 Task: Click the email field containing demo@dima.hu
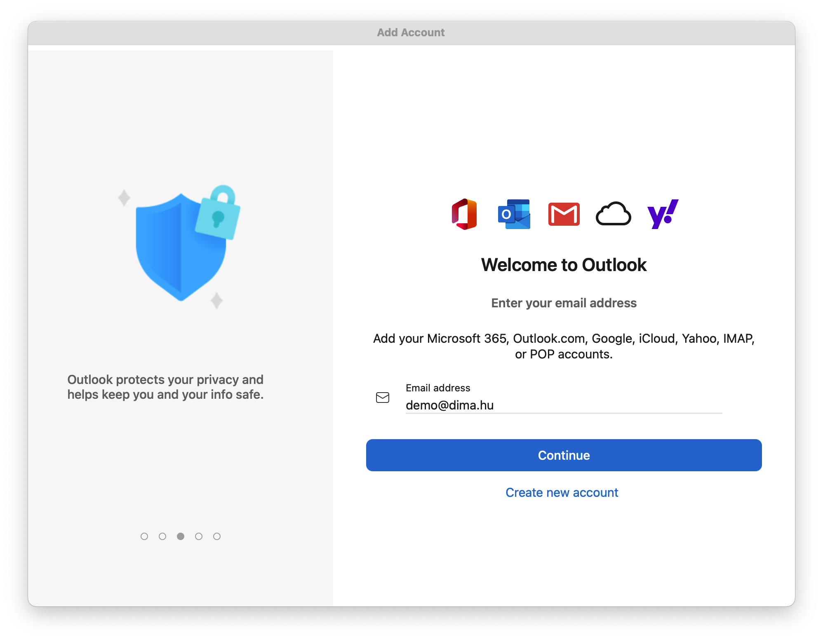pos(564,405)
